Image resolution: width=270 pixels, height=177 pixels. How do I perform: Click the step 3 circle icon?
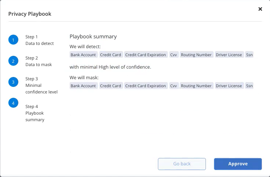pyautogui.click(x=13, y=82)
